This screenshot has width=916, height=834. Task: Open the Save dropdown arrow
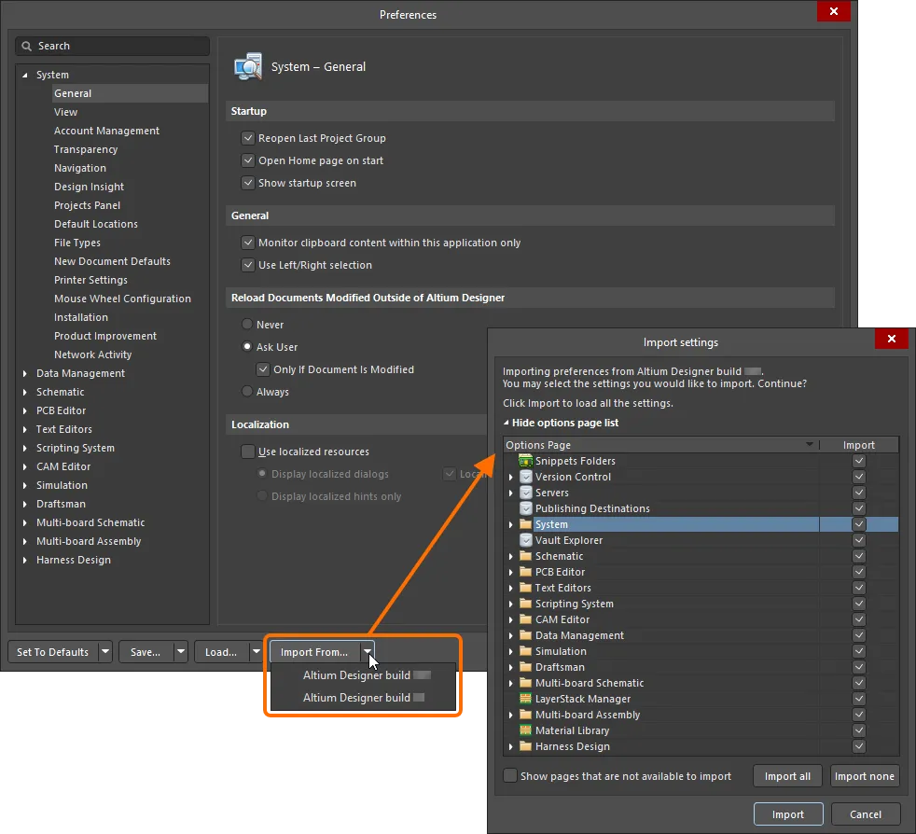pos(181,651)
